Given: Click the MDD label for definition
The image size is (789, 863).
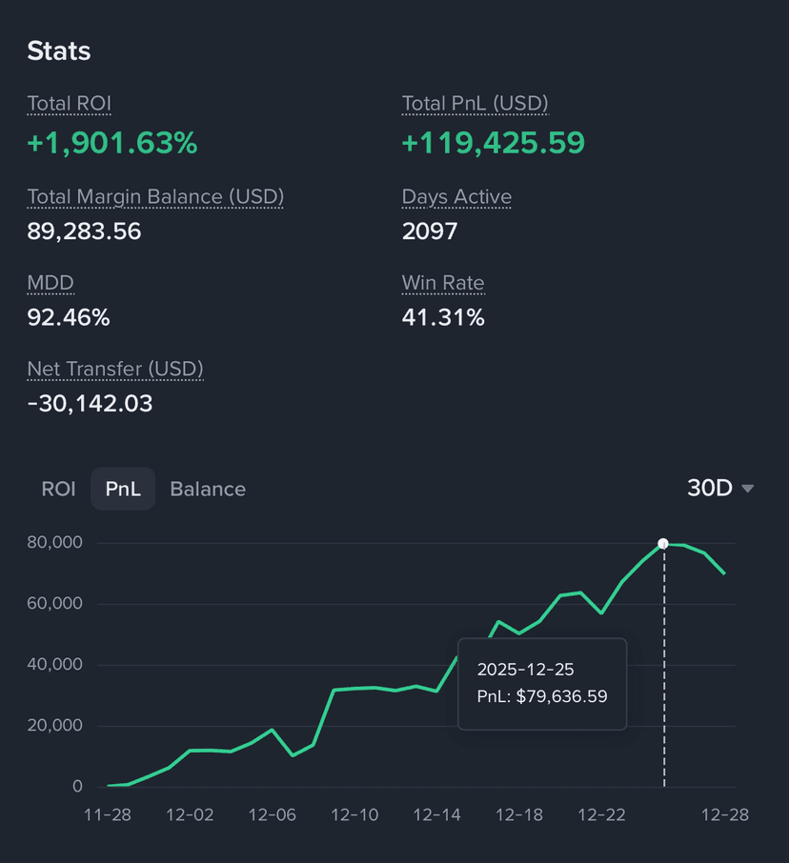Looking at the screenshot, I should click(51, 283).
